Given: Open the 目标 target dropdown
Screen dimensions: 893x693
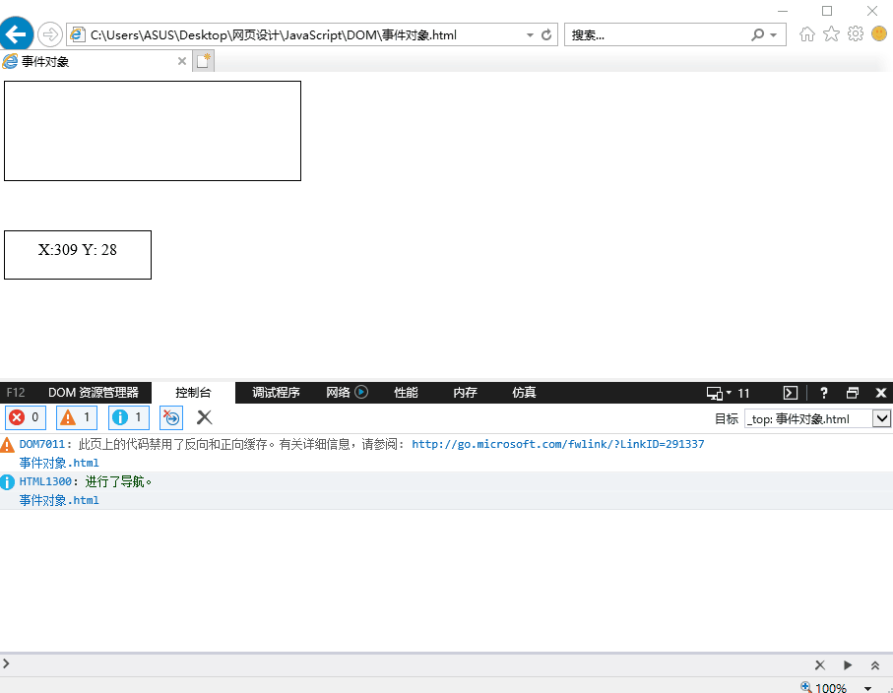Looking at the screenshot, I should (817, 419).
